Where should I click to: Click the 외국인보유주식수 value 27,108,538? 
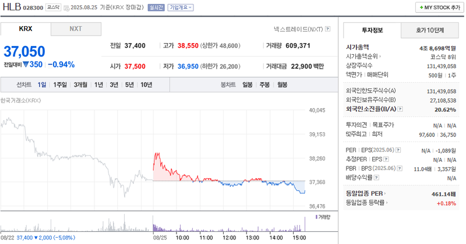443,100
